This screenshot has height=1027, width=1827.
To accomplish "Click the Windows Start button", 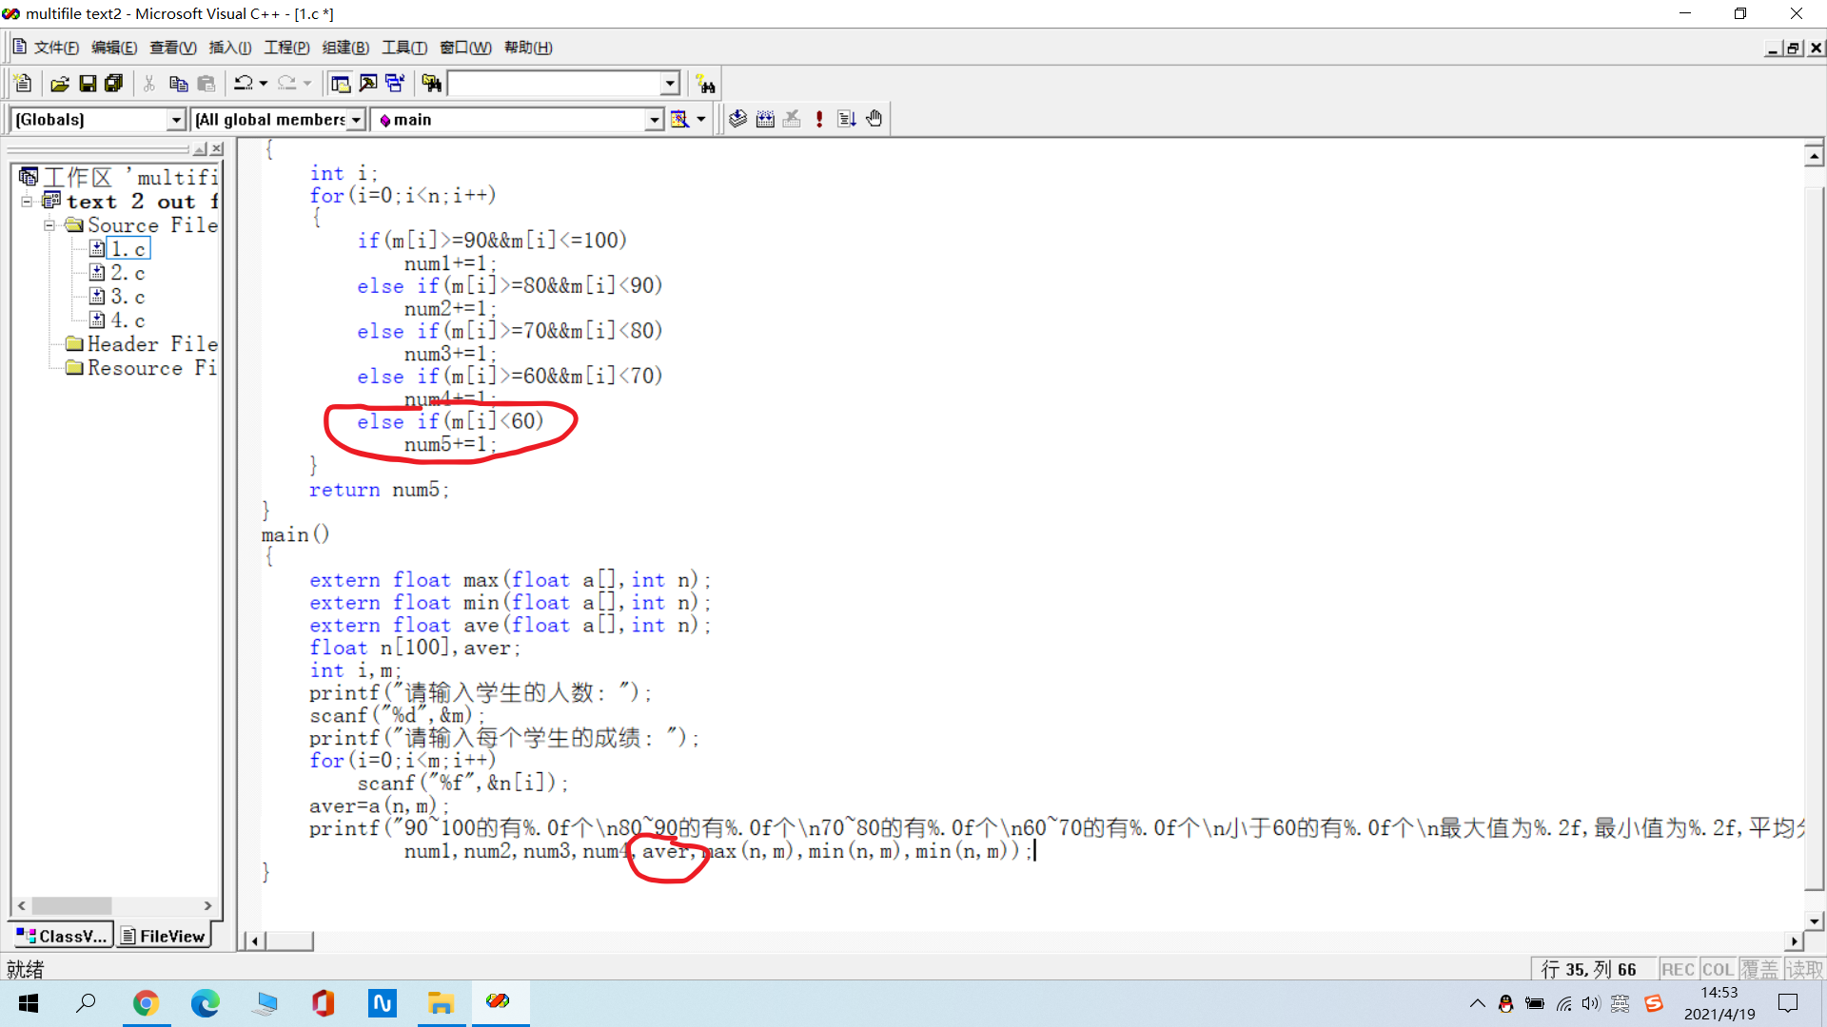I will click(29, 1003).
